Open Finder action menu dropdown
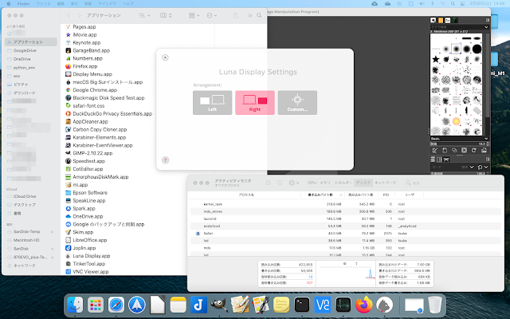The height and width of the screenshot is (319, 510). click(212, 15)
